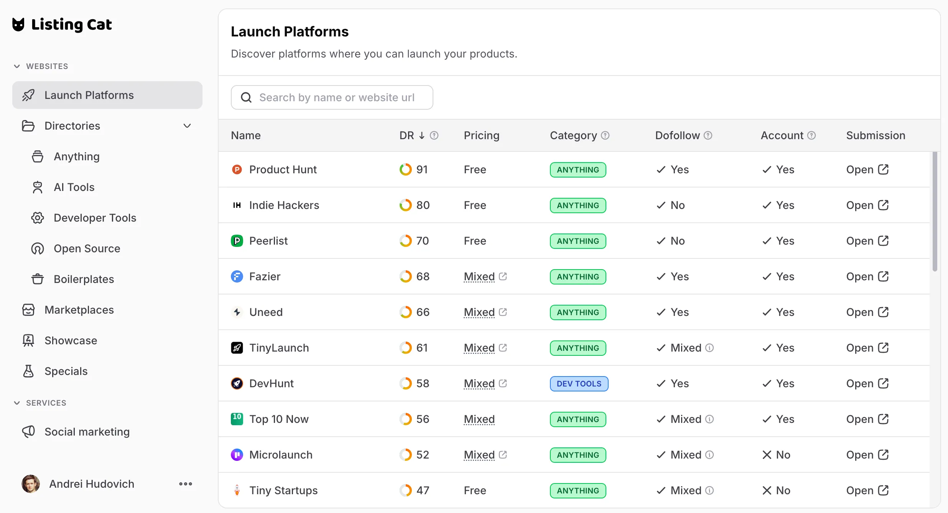Click the Account column help icon
This screenshot has width=948, height=513.
[x=811, y=135]
